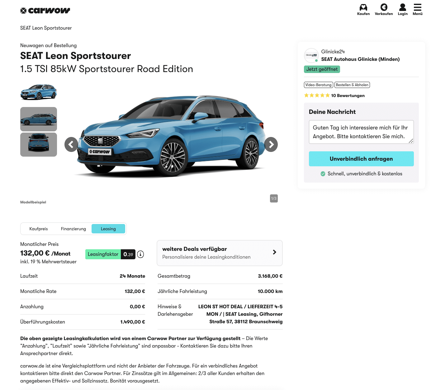
Task: Open the 10 Bewertungen reviews link
Action: [348, 95]
